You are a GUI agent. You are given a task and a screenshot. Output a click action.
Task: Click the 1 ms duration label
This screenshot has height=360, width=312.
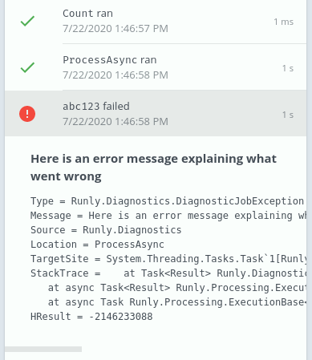point(284,22)
